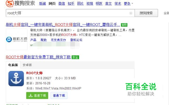Click the 普通下载 button

pos(59,95)
